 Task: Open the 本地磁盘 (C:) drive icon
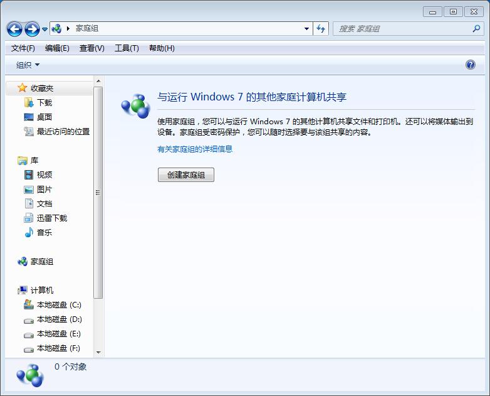pyautogui.click(x=29, y=304)
